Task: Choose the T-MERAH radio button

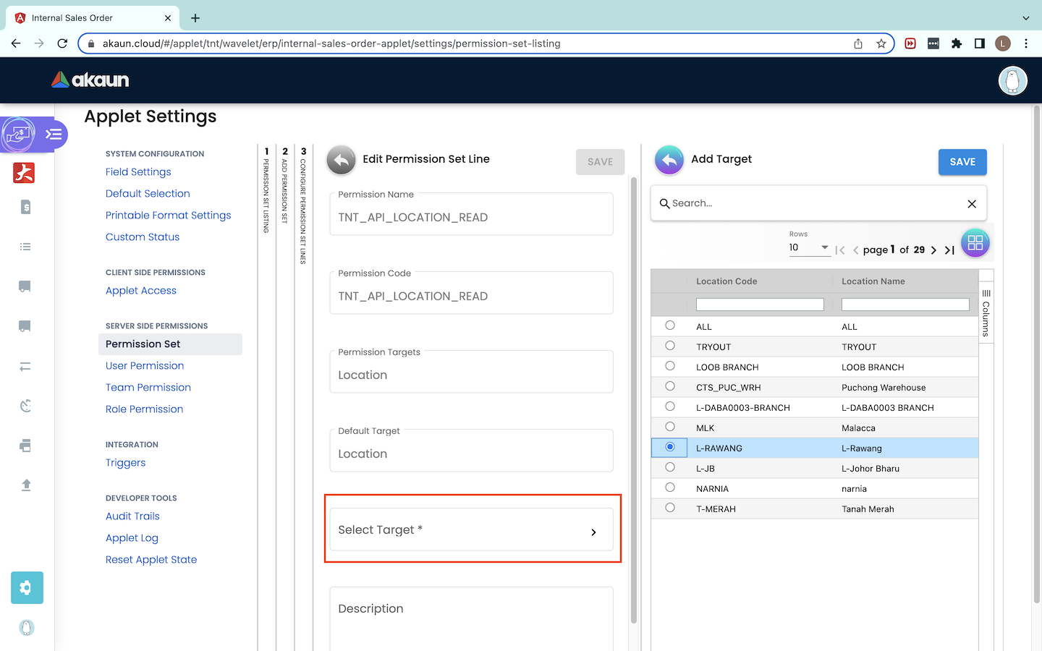Action: (670, 508)
